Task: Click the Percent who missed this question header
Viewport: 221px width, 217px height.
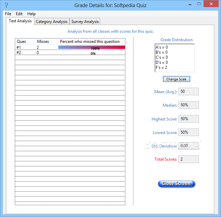Action: (92, 42)
